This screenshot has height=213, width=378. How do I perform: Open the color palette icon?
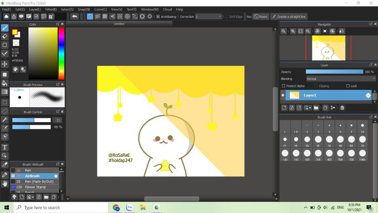pos(16,70)
